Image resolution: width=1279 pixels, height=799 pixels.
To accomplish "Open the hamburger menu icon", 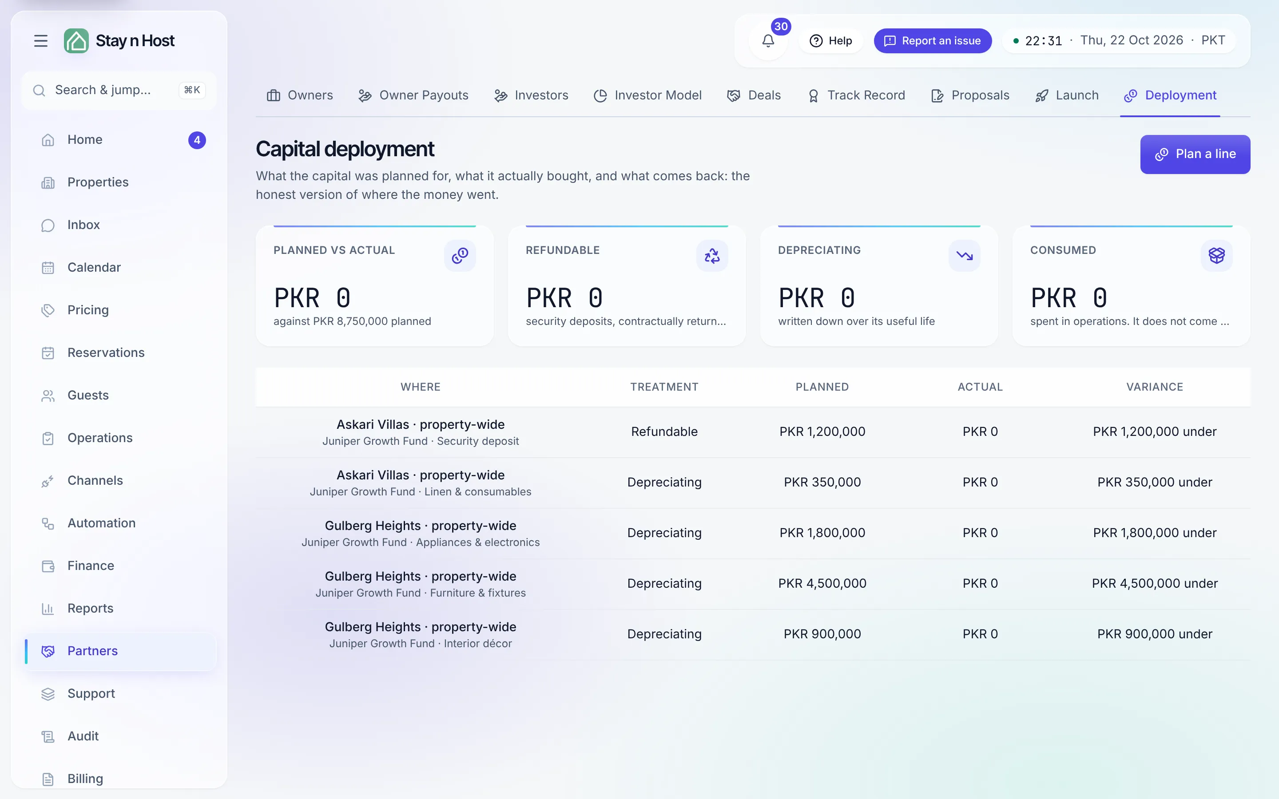I will [41, 41].
